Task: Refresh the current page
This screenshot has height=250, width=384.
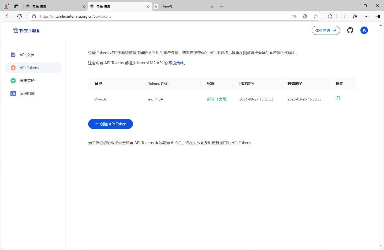Action: tap(20, 16)
